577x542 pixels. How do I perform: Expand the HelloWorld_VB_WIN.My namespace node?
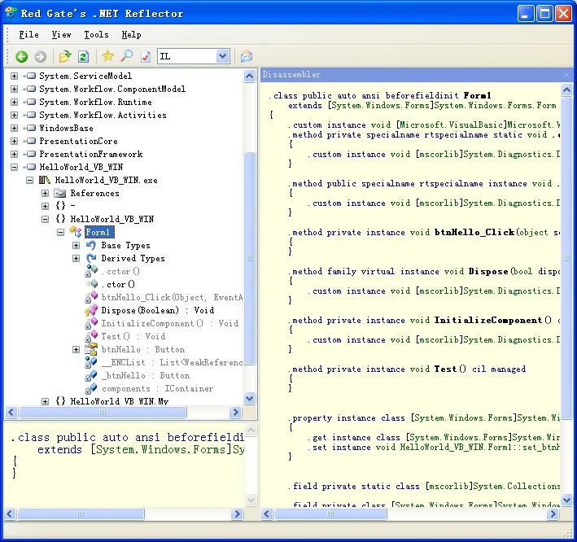pyautogui.click(x=45, y=401)
